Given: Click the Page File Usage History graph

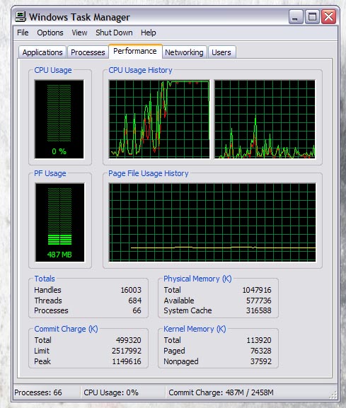Looking at the screenshot, I should point(212,222).
